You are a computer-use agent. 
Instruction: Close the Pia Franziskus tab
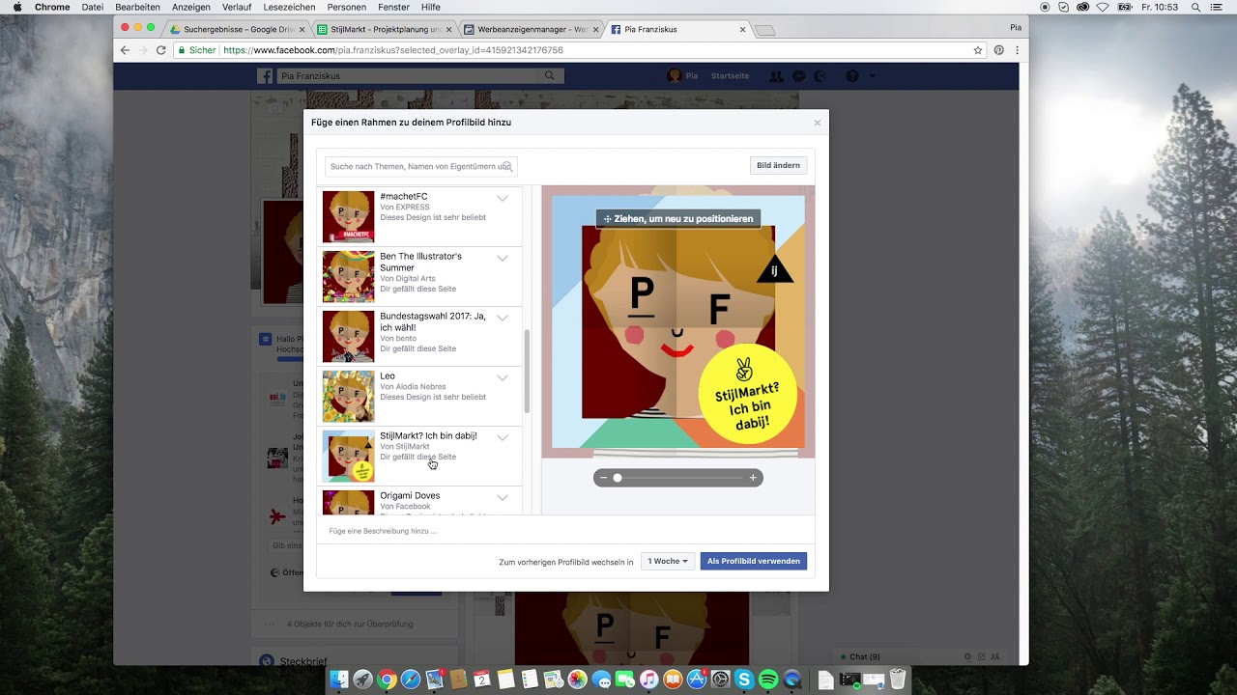(x=742, y=29)
